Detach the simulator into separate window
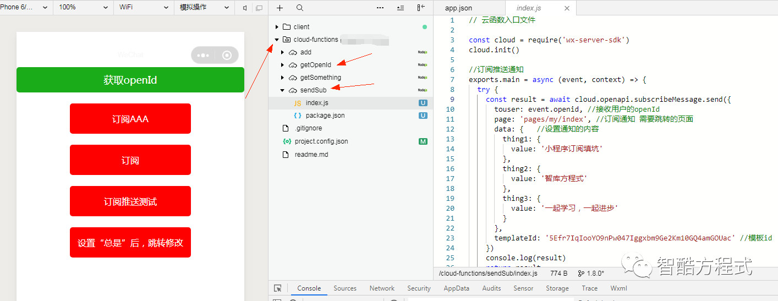This screenshot has height=301, width=778. coord(259,8)
